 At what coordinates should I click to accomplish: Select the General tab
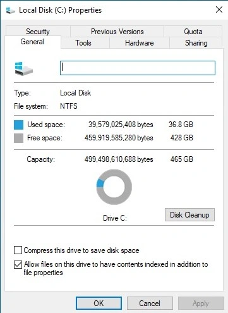[32, 42]
